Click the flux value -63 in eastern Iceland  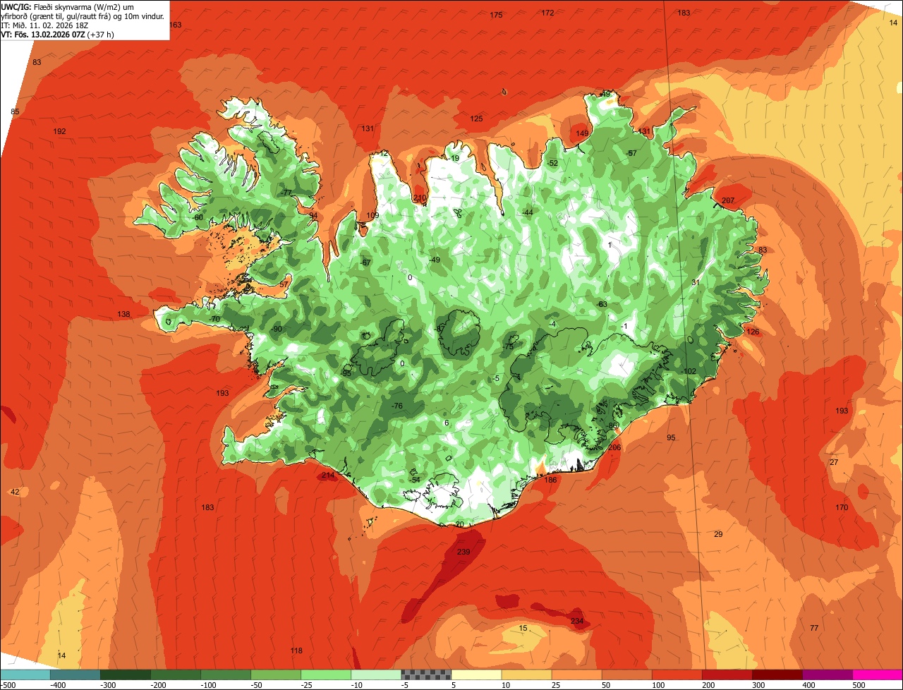[x=602, y=304]
